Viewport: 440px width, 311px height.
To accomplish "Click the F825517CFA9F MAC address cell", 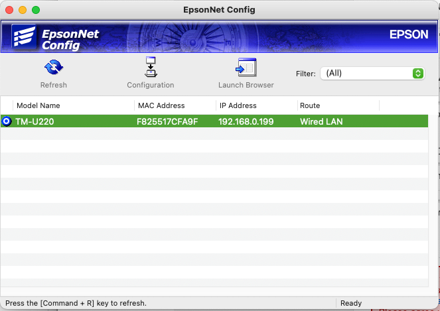I will (x=167, y=121).
